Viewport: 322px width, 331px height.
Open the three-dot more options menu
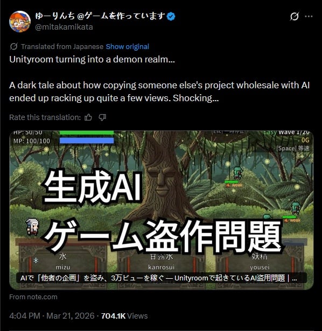point(309,16)
